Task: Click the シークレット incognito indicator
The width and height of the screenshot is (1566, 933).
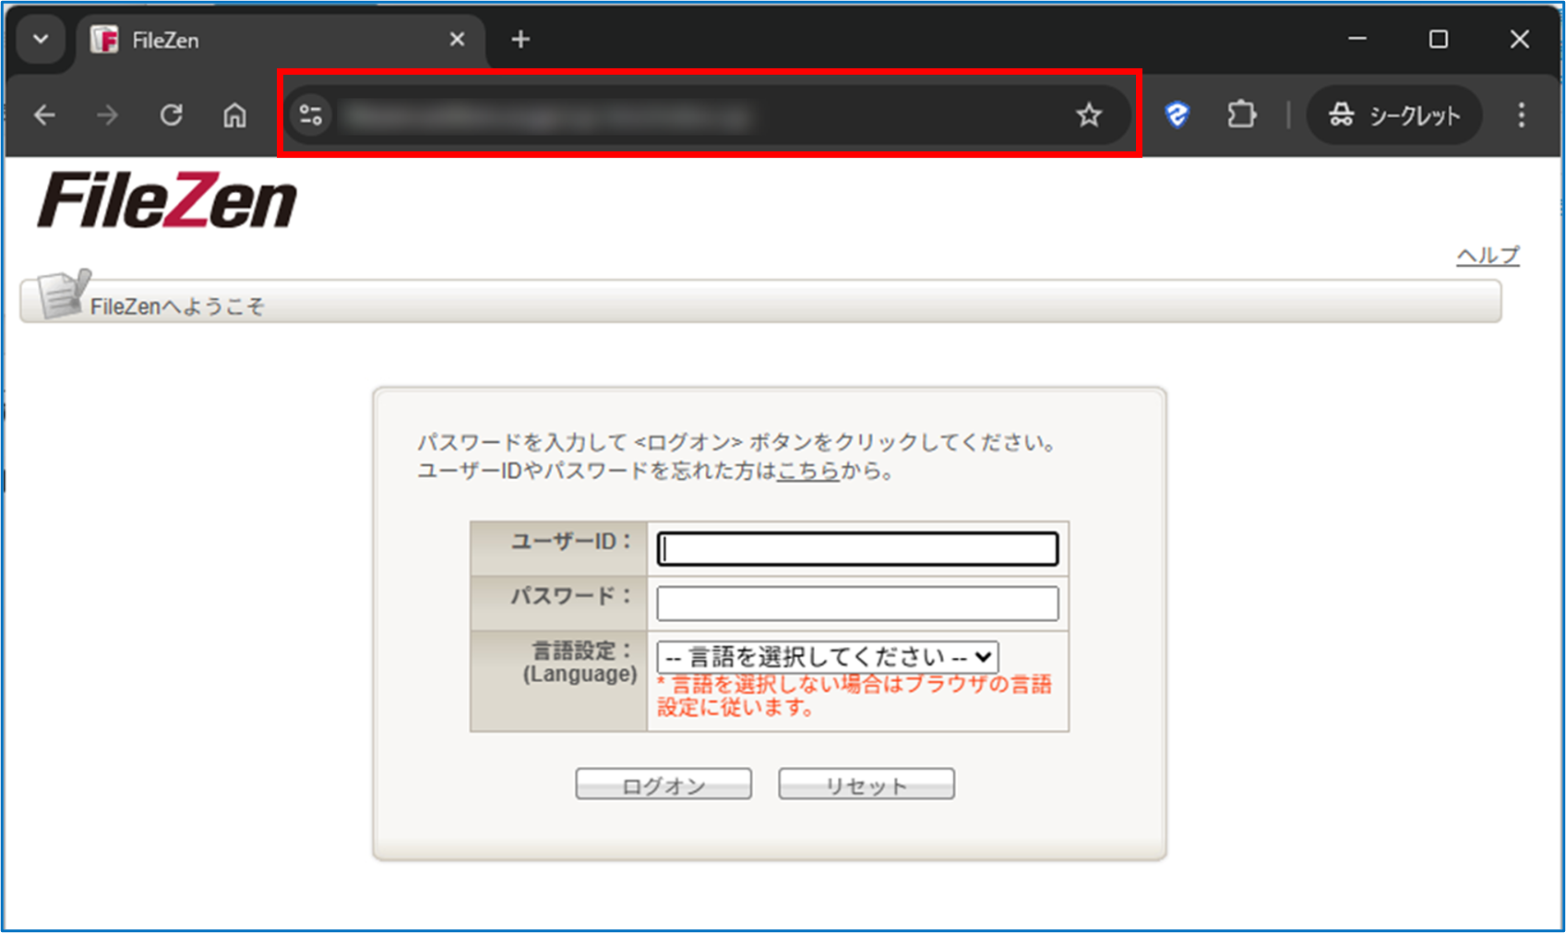Action: [1394, 115]
